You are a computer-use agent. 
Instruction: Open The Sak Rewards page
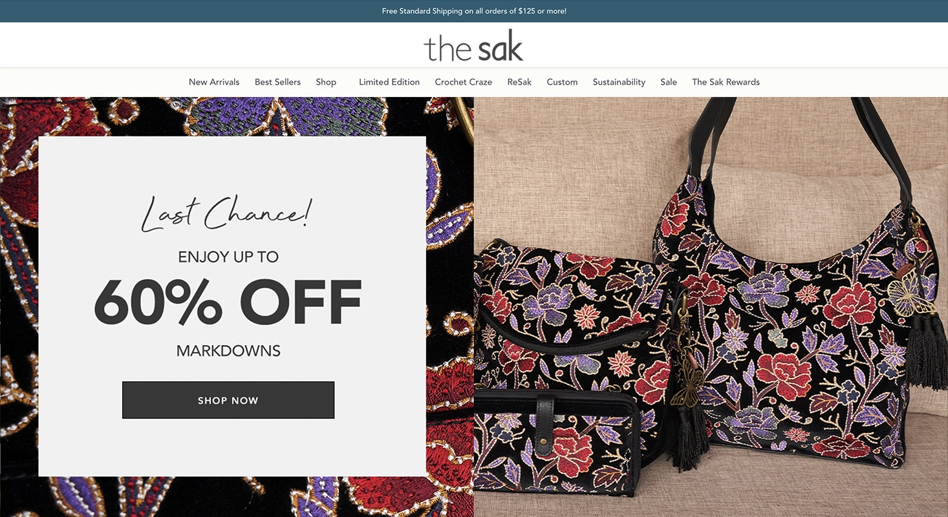(x=726, y=82)
